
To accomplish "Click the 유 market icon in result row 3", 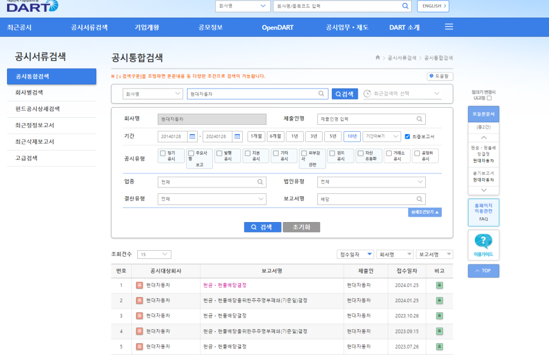I will pyautogui.click(x=140, y=316).
